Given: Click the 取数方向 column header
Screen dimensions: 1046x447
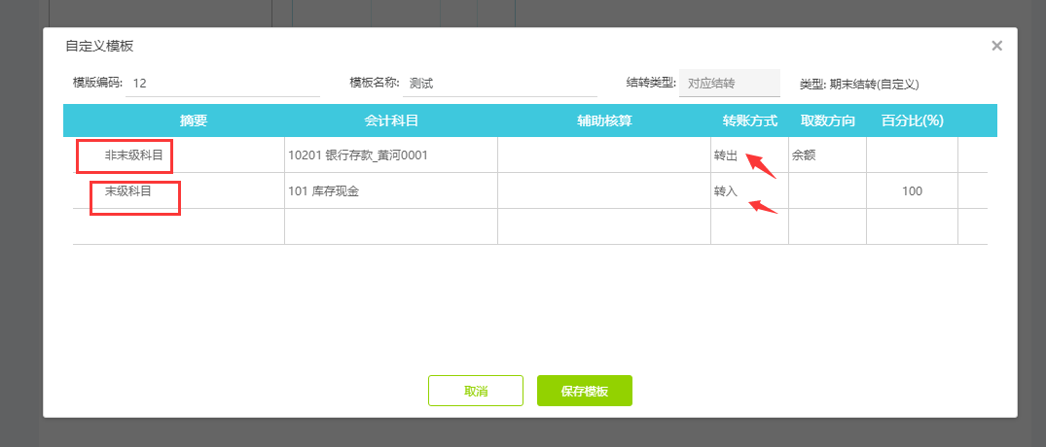Looking at the screenshot, I should (x=827, y=120).
